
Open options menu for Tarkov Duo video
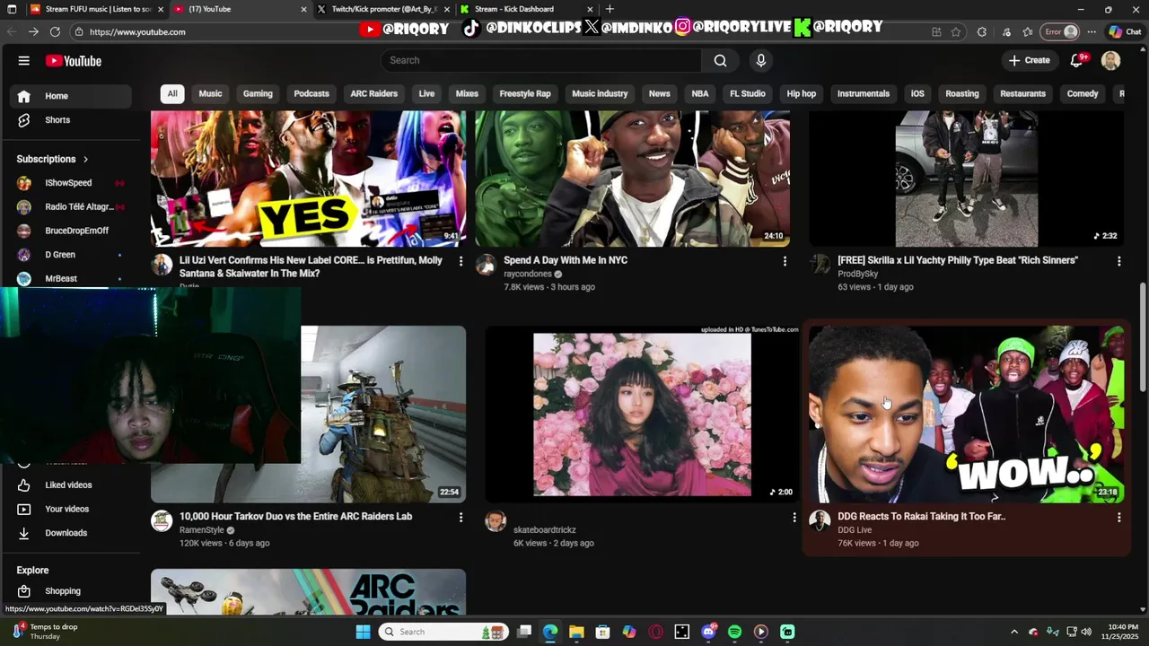click(x=460, y=518)
